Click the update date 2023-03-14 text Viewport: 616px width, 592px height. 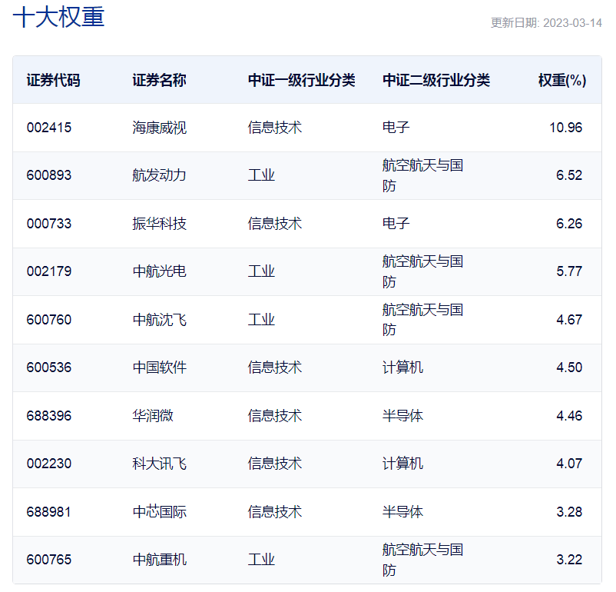coord(572,23)
